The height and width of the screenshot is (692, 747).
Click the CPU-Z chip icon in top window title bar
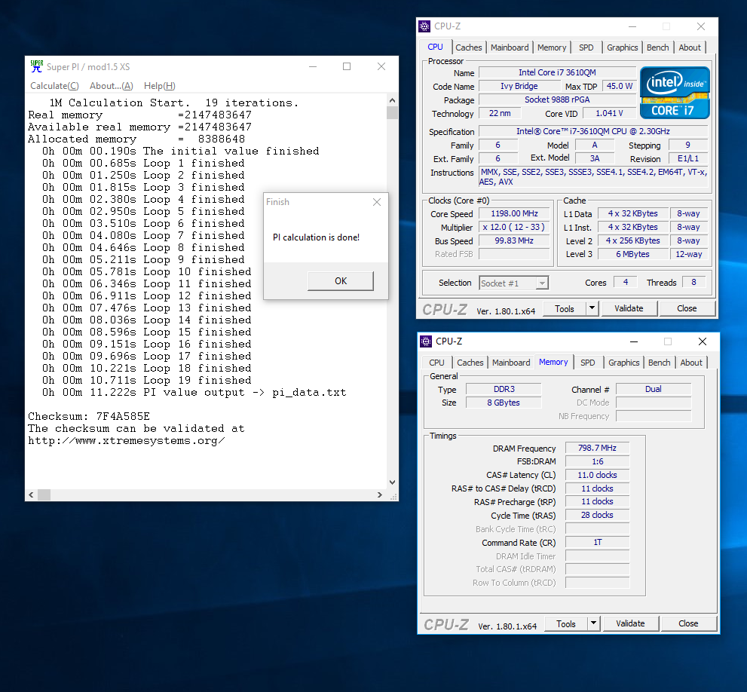(424, 26)
